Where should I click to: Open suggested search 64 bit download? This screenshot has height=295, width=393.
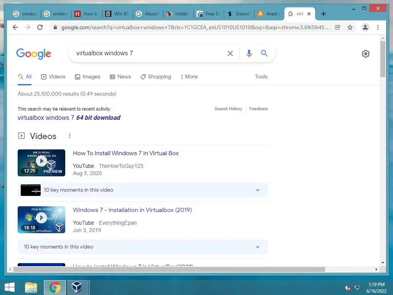[69, 118]
